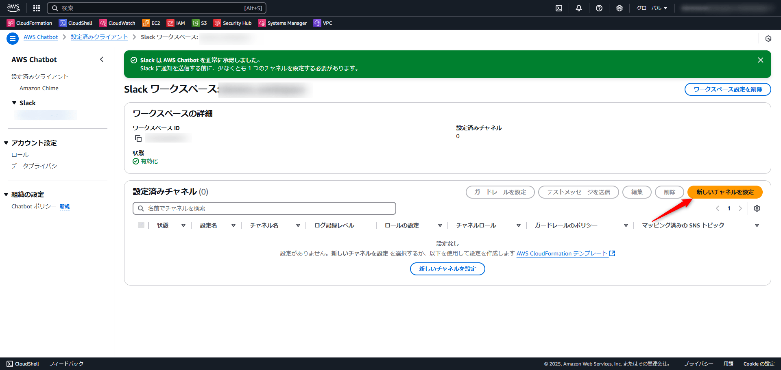
Task: Open フィードバック in footer
Action: pos(66,364)
